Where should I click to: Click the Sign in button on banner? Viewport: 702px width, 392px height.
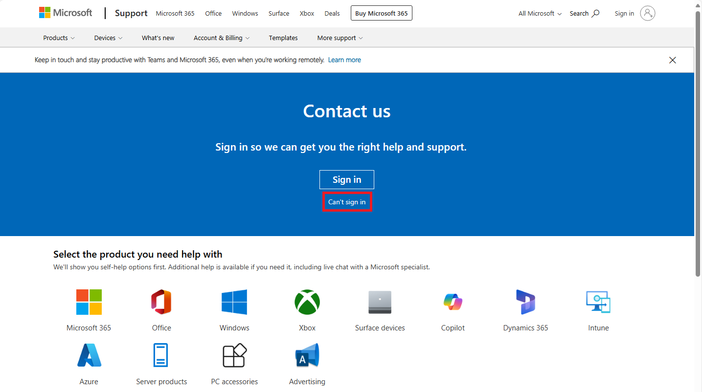click(x=347, y=179)
